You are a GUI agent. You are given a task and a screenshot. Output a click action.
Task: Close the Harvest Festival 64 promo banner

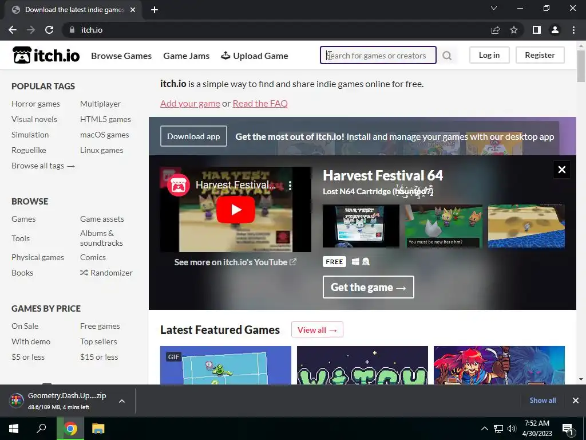(x=562, y=170)
